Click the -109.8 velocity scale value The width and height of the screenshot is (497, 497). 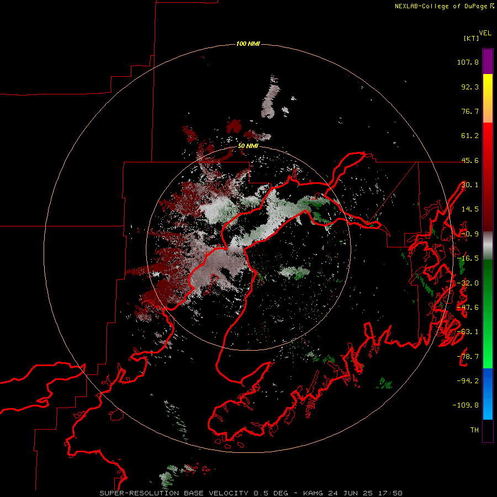point(466,405)
